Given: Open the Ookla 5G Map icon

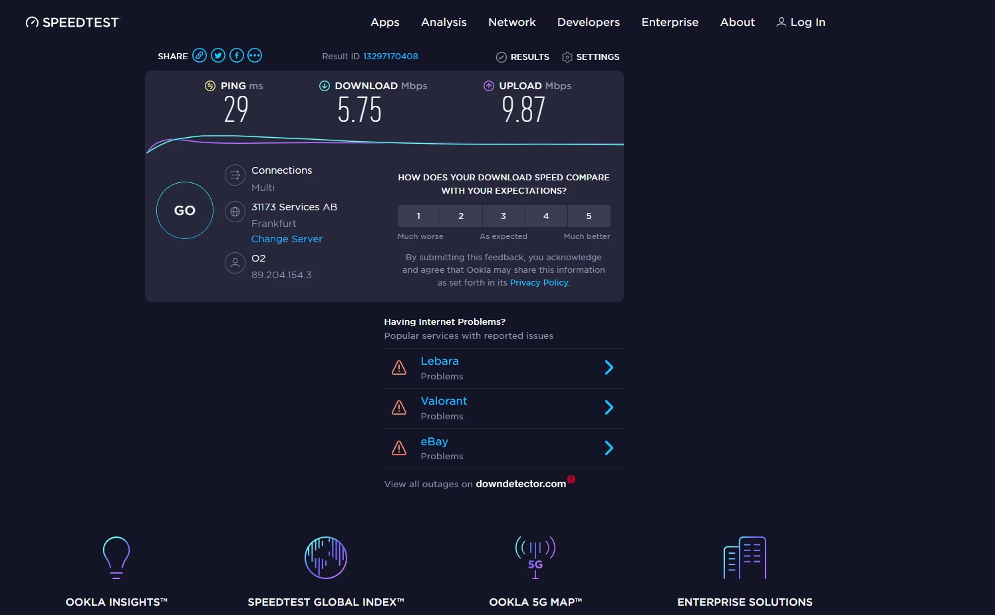Looking at the screenshot, I should tap(535, 558).
